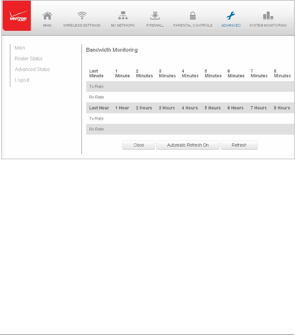Click the Refresh button

(x=239, y=145)
